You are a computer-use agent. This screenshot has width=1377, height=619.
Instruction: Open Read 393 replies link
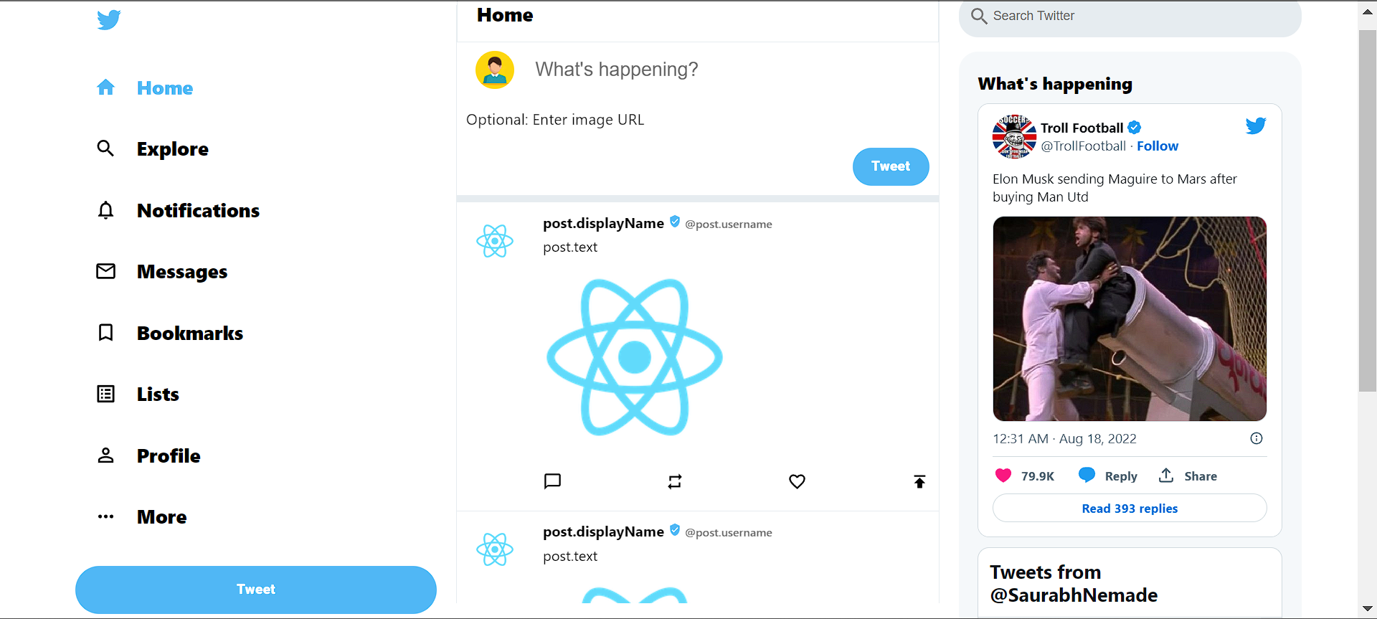(1130, 508)
